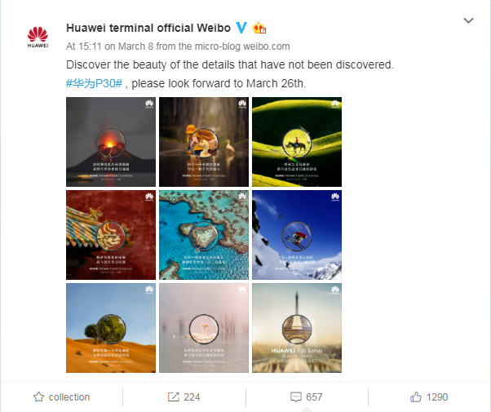Click the blue verified V badge

(x=241, y=28)
